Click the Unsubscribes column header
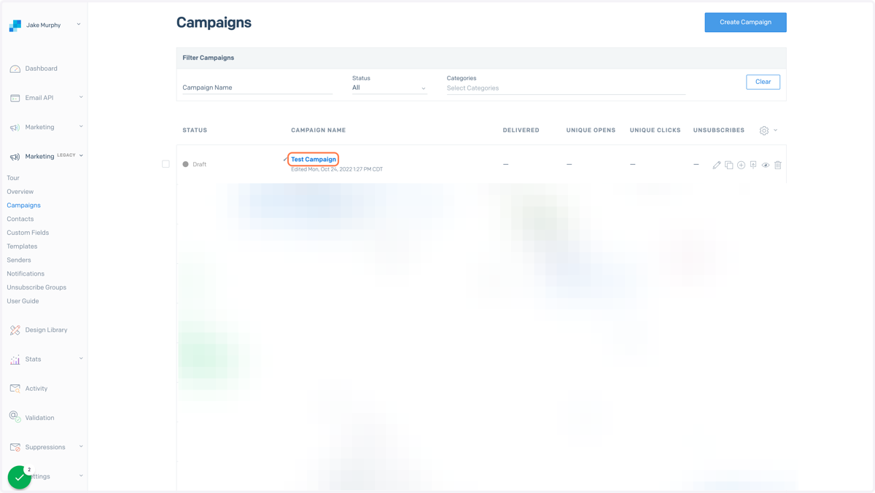 tap(718, 131)
